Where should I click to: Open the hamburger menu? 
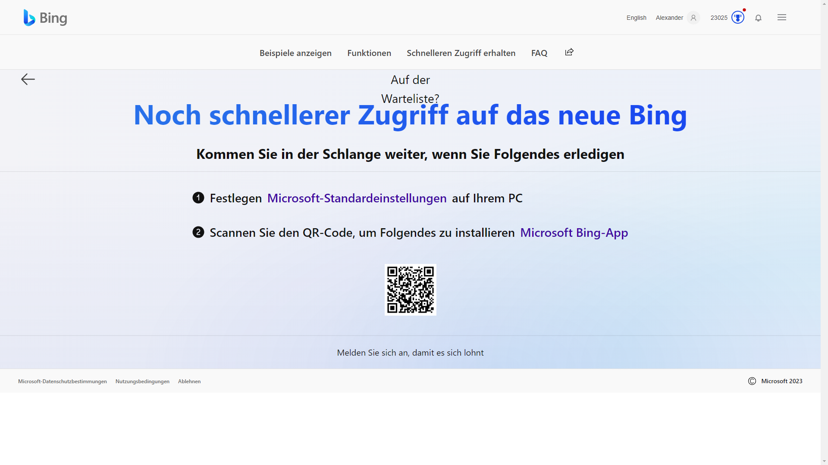(x=781, y=18)
